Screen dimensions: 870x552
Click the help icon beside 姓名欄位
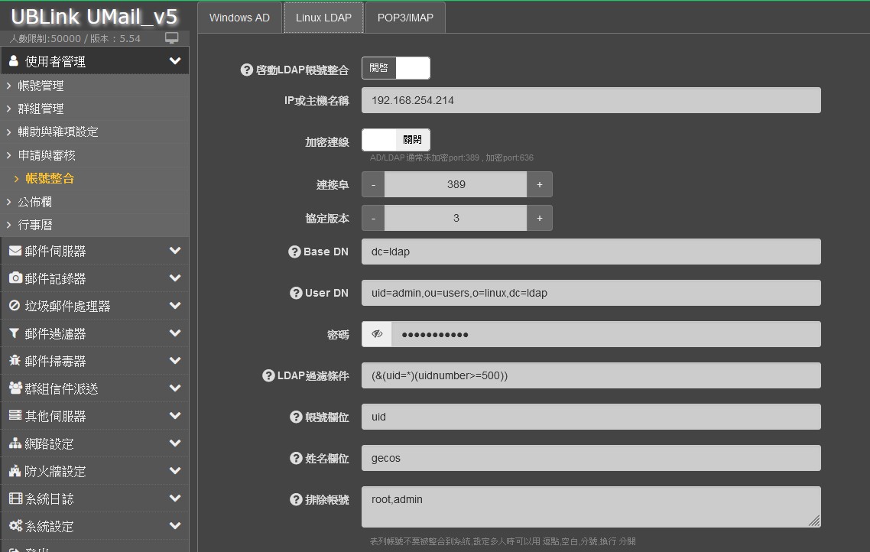pyautogui.click(x=297, y=458)
